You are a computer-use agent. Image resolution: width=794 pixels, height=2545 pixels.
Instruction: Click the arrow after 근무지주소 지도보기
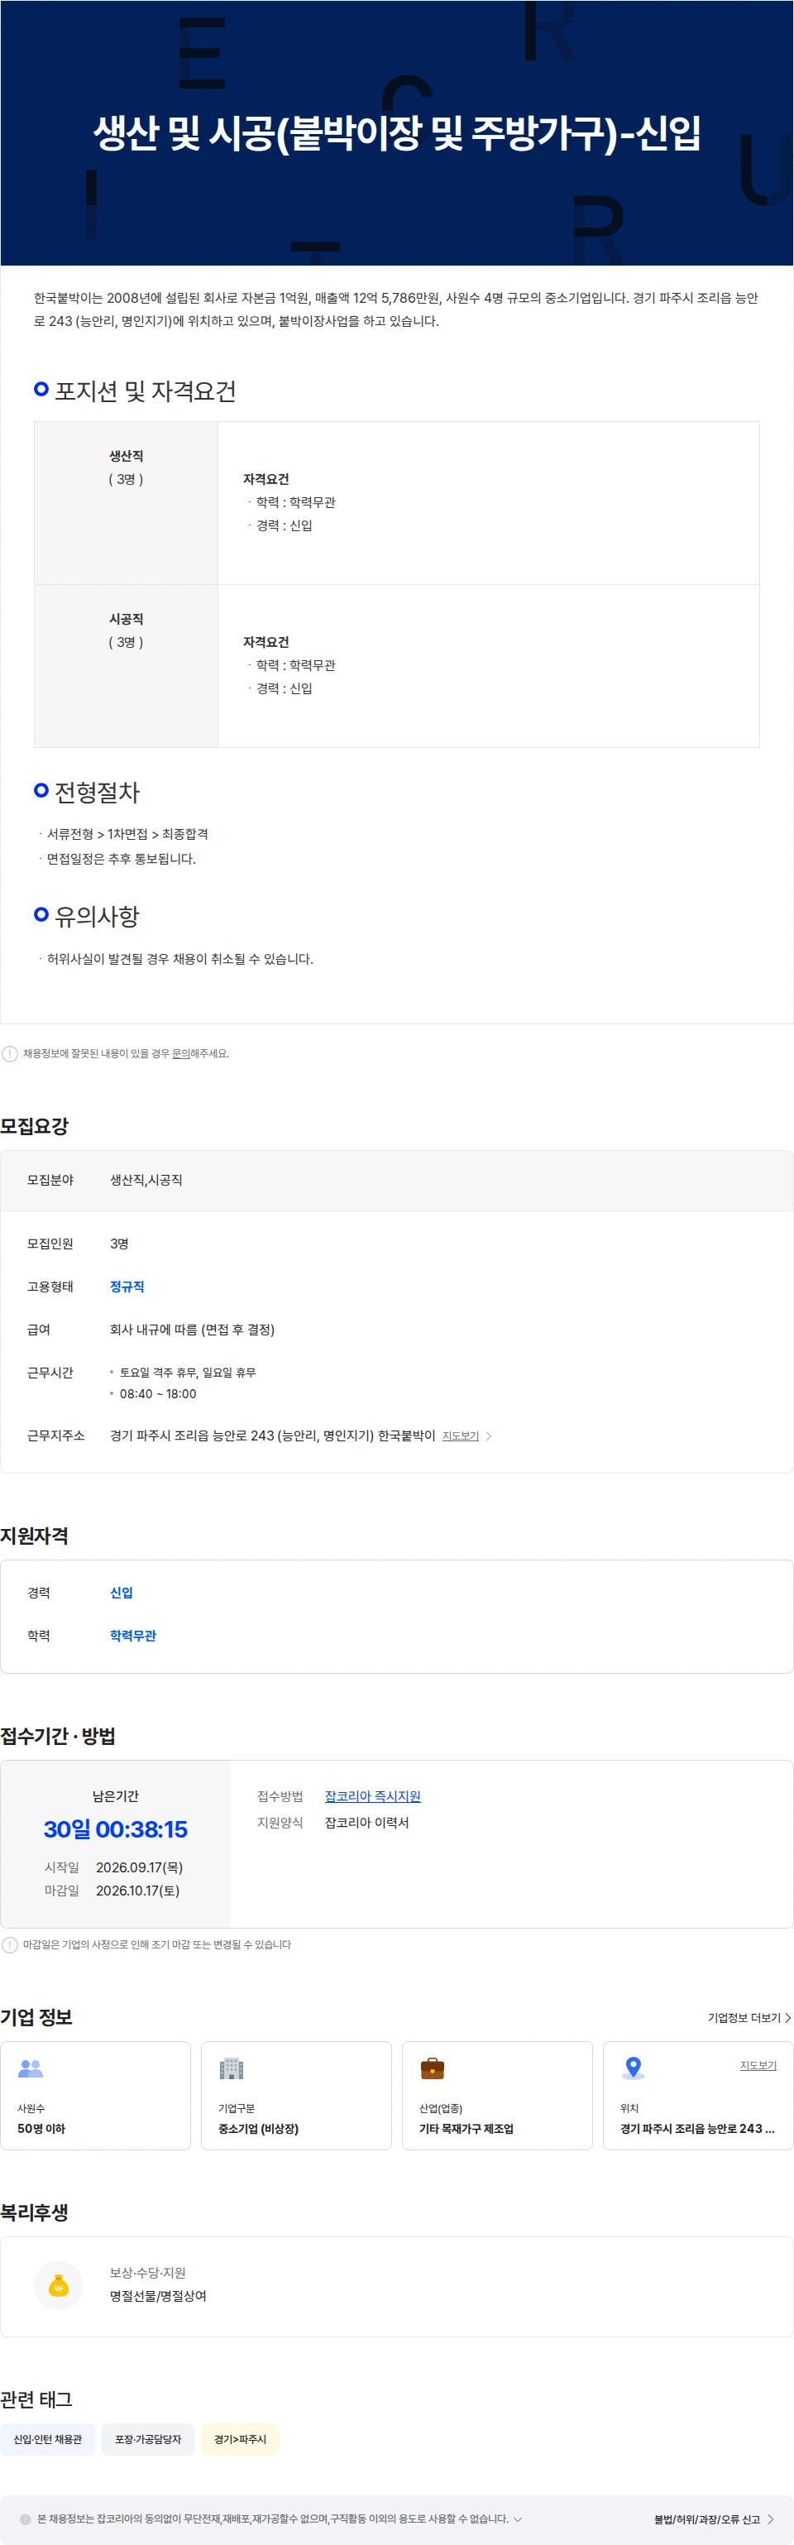tap(488, 1435)
